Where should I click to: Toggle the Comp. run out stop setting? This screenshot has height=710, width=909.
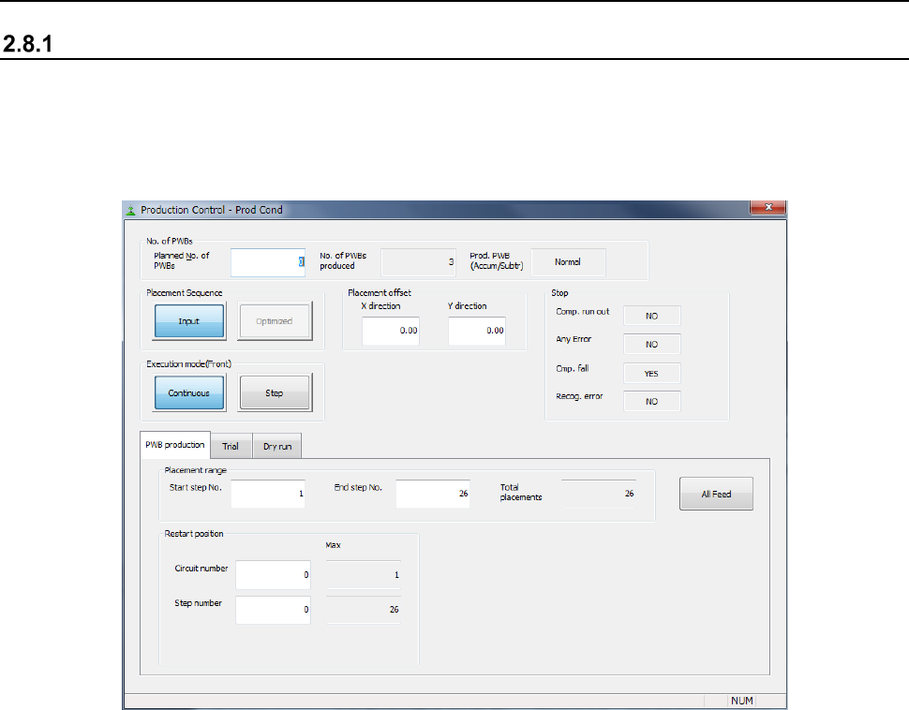[651, 316]
